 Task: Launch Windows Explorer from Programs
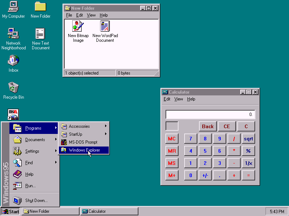click(84, 150)
